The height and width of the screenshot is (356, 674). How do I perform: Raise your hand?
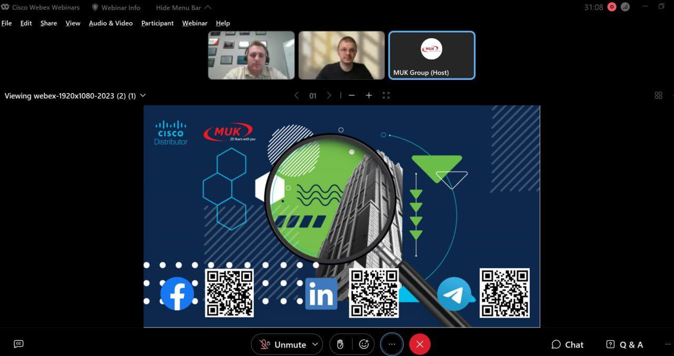(x=340, y=344)
